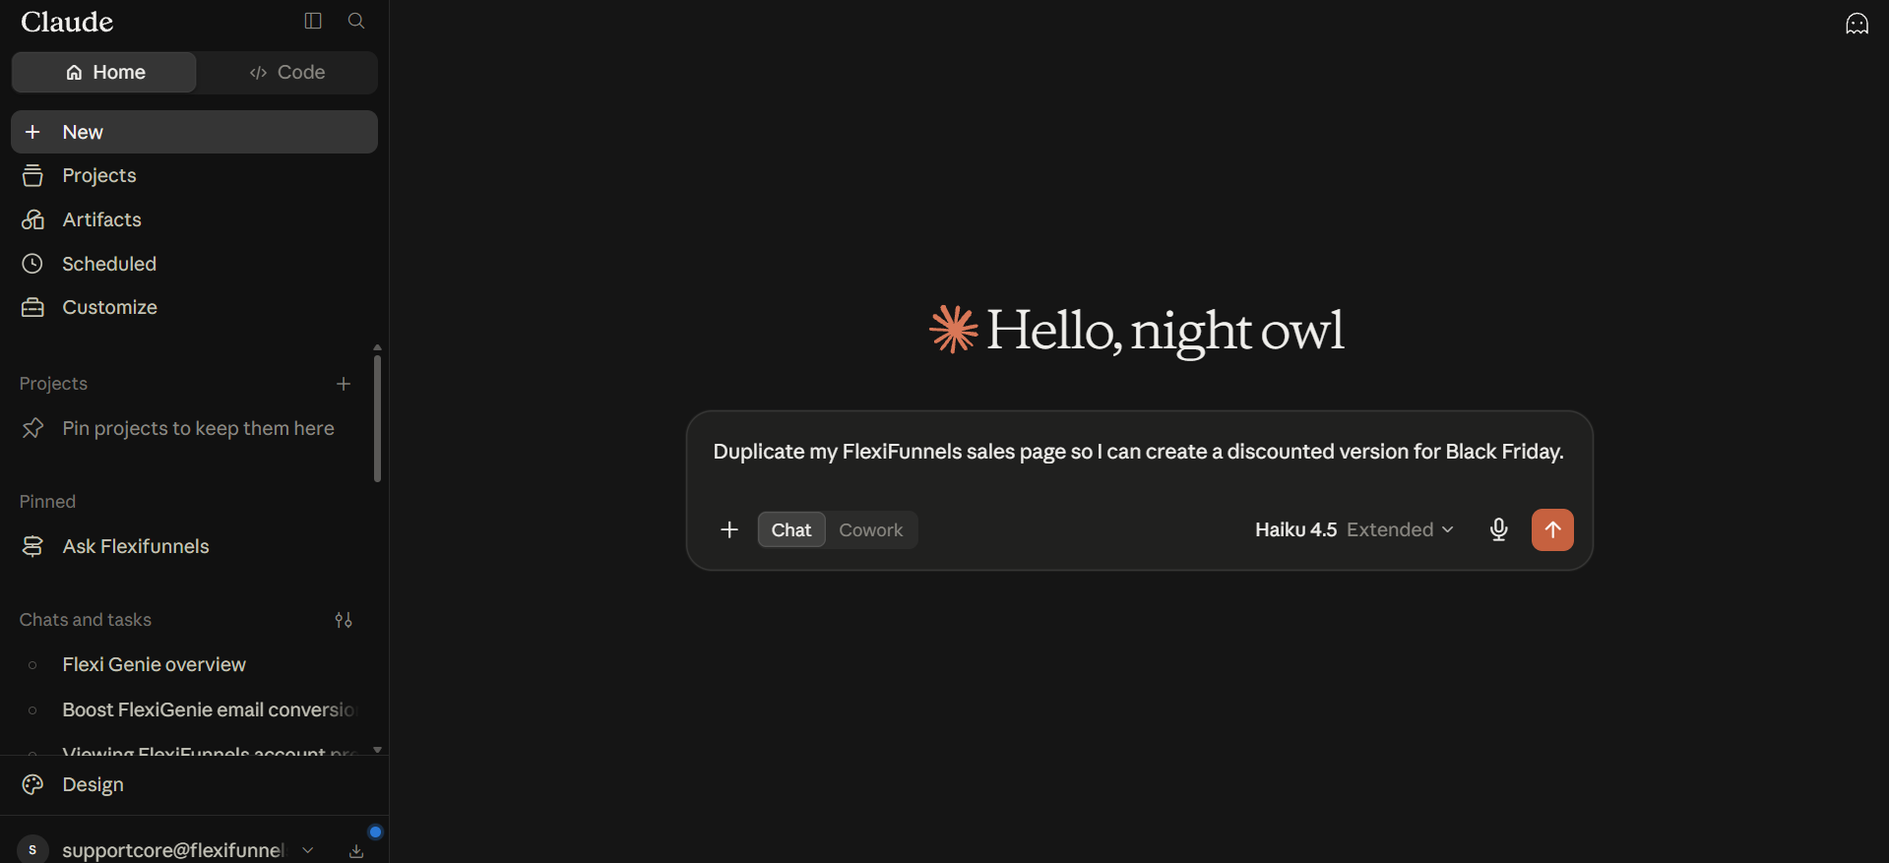Open the Haiku 4.5 Extended model selector
Image resolution: width=1889 pixels, height=863 pixels.
point(1354,529)
